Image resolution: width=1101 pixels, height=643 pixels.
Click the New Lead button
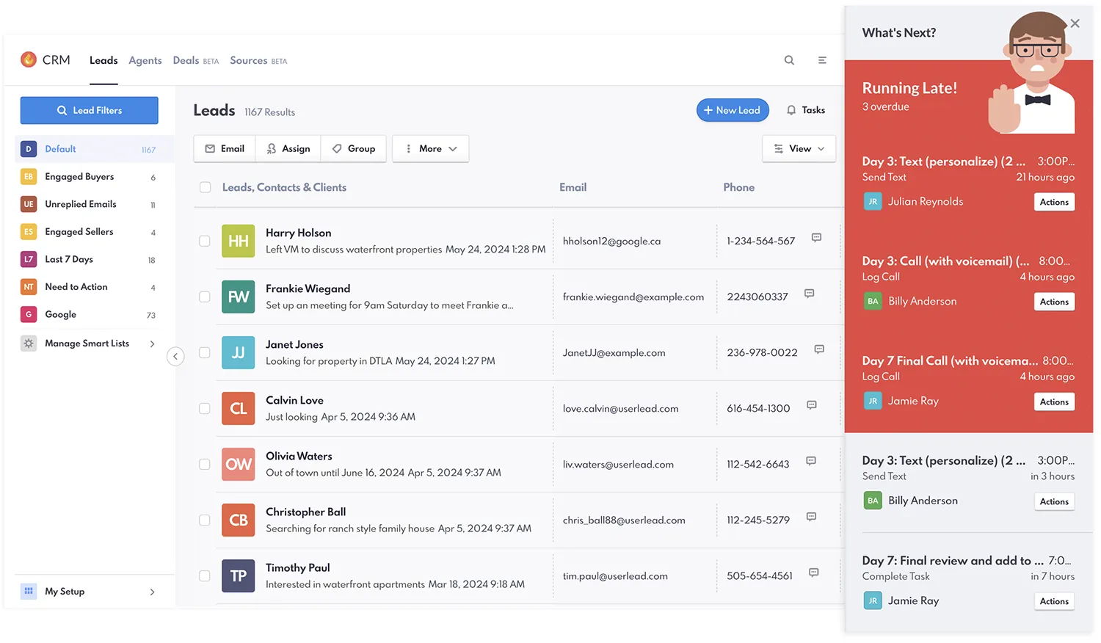(x=733, y=110)
